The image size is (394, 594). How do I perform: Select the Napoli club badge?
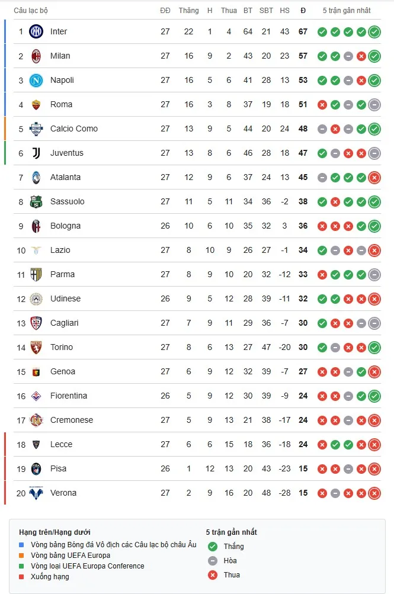36,80
